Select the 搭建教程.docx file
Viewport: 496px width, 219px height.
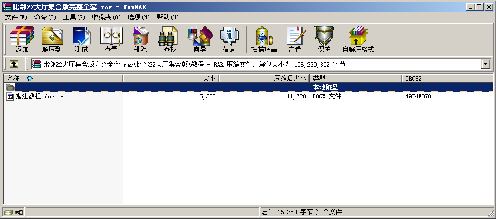(x=35, y=97)
